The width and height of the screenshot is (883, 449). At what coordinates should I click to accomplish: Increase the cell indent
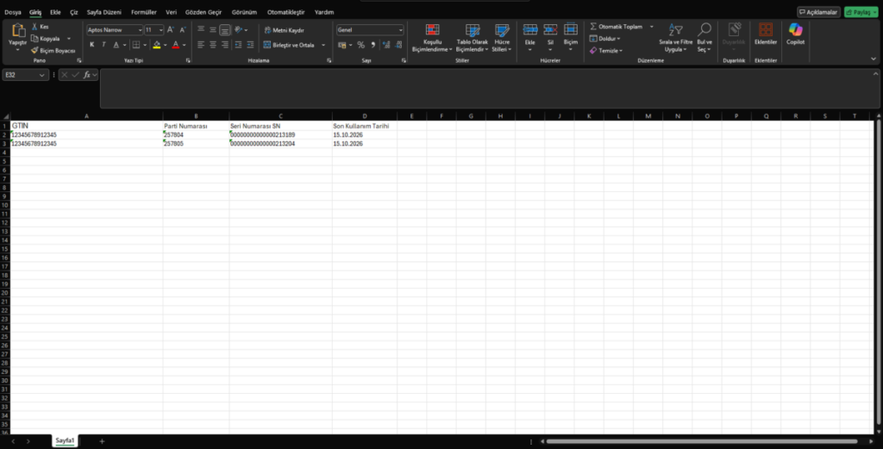pos(250,45)
